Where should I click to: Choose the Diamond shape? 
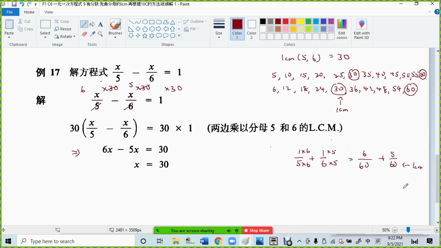[x=138, y=29]
